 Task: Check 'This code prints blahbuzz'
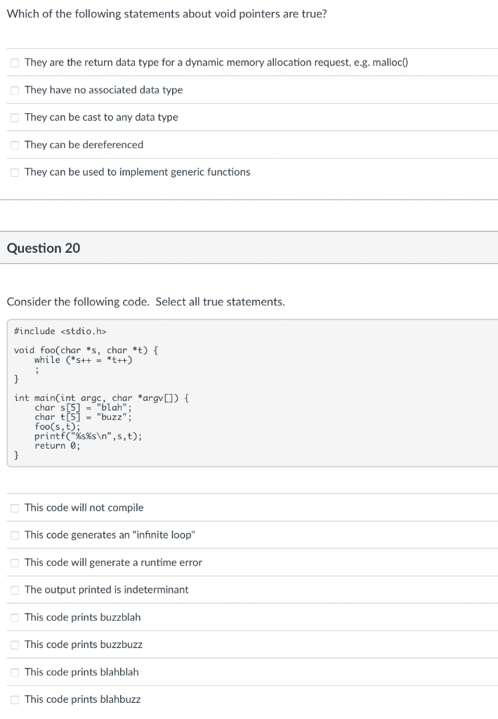14,699
